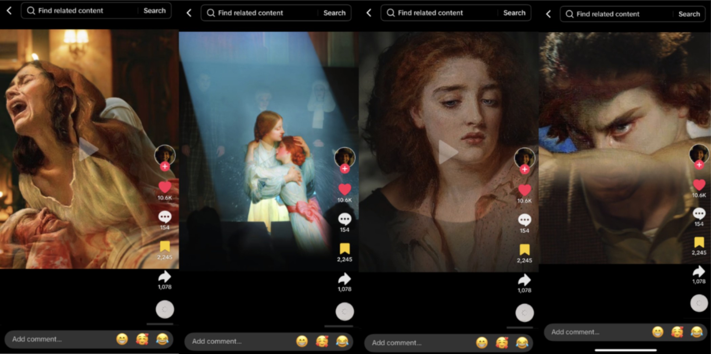Viewport: 711px width, 354px height.
Task: Play the paused red-haired woman portrait video
Action: pos(448,152)
